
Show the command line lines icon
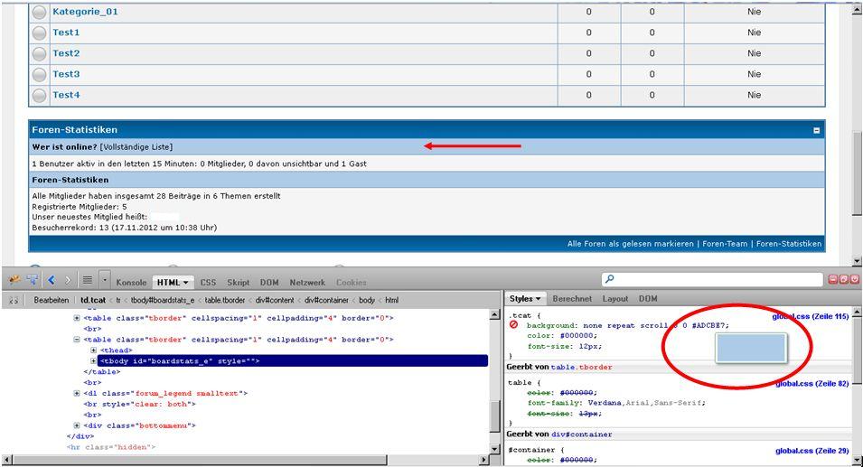87,280
